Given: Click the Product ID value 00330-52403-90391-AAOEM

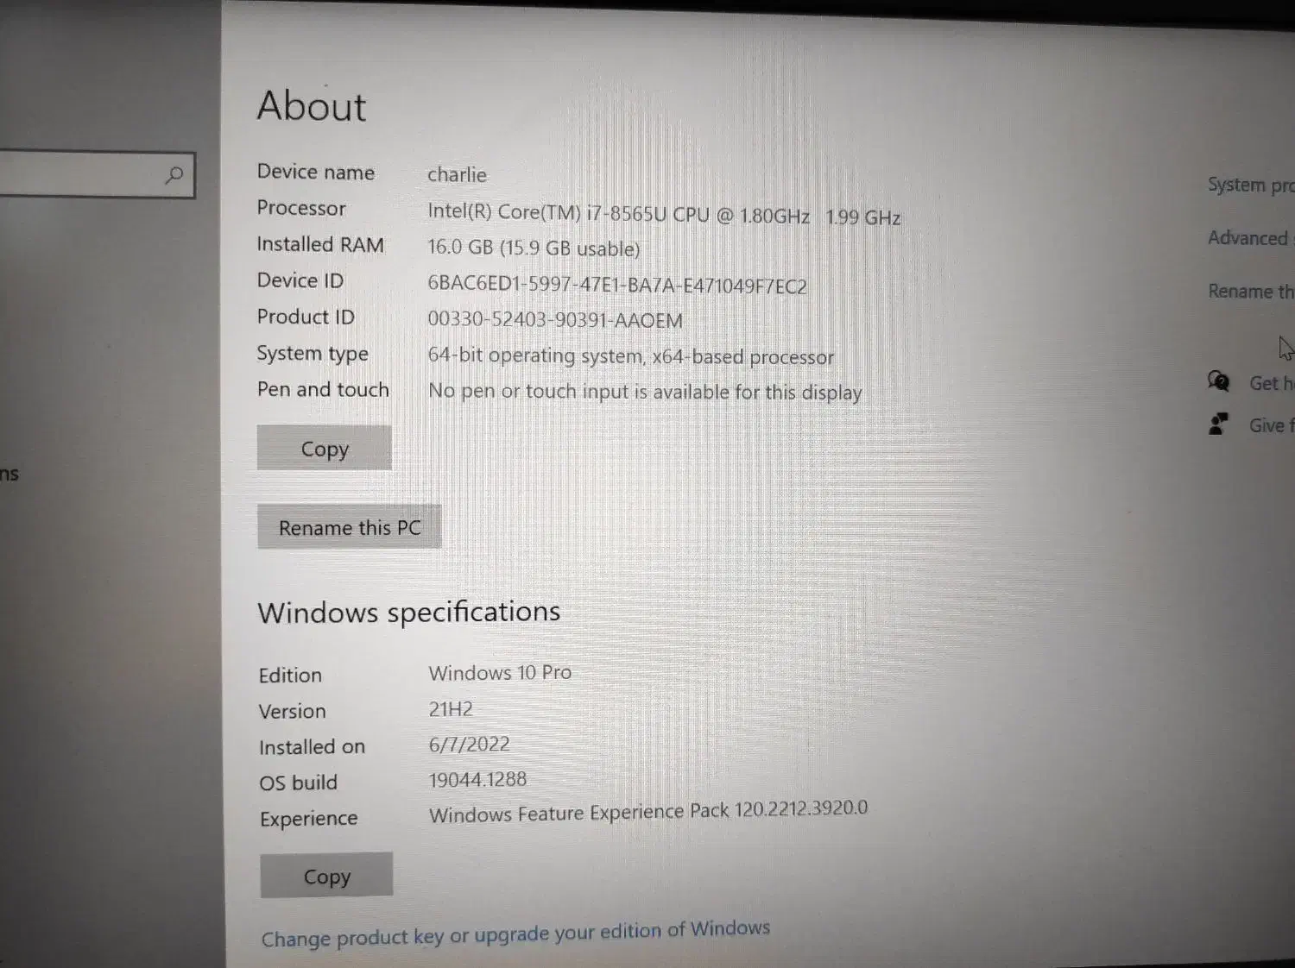Looking at the screenshot, I should coord(555,320).
